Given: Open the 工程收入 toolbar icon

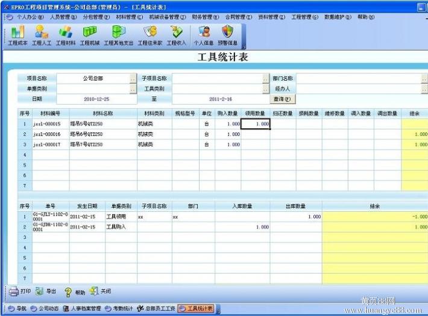Looking at the screenshot, I should (177, 35).
